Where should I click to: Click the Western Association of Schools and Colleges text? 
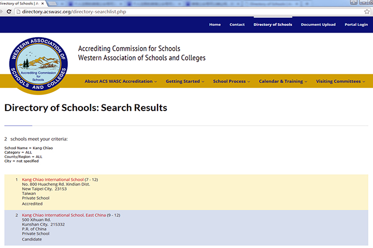(x=142, y=58)
